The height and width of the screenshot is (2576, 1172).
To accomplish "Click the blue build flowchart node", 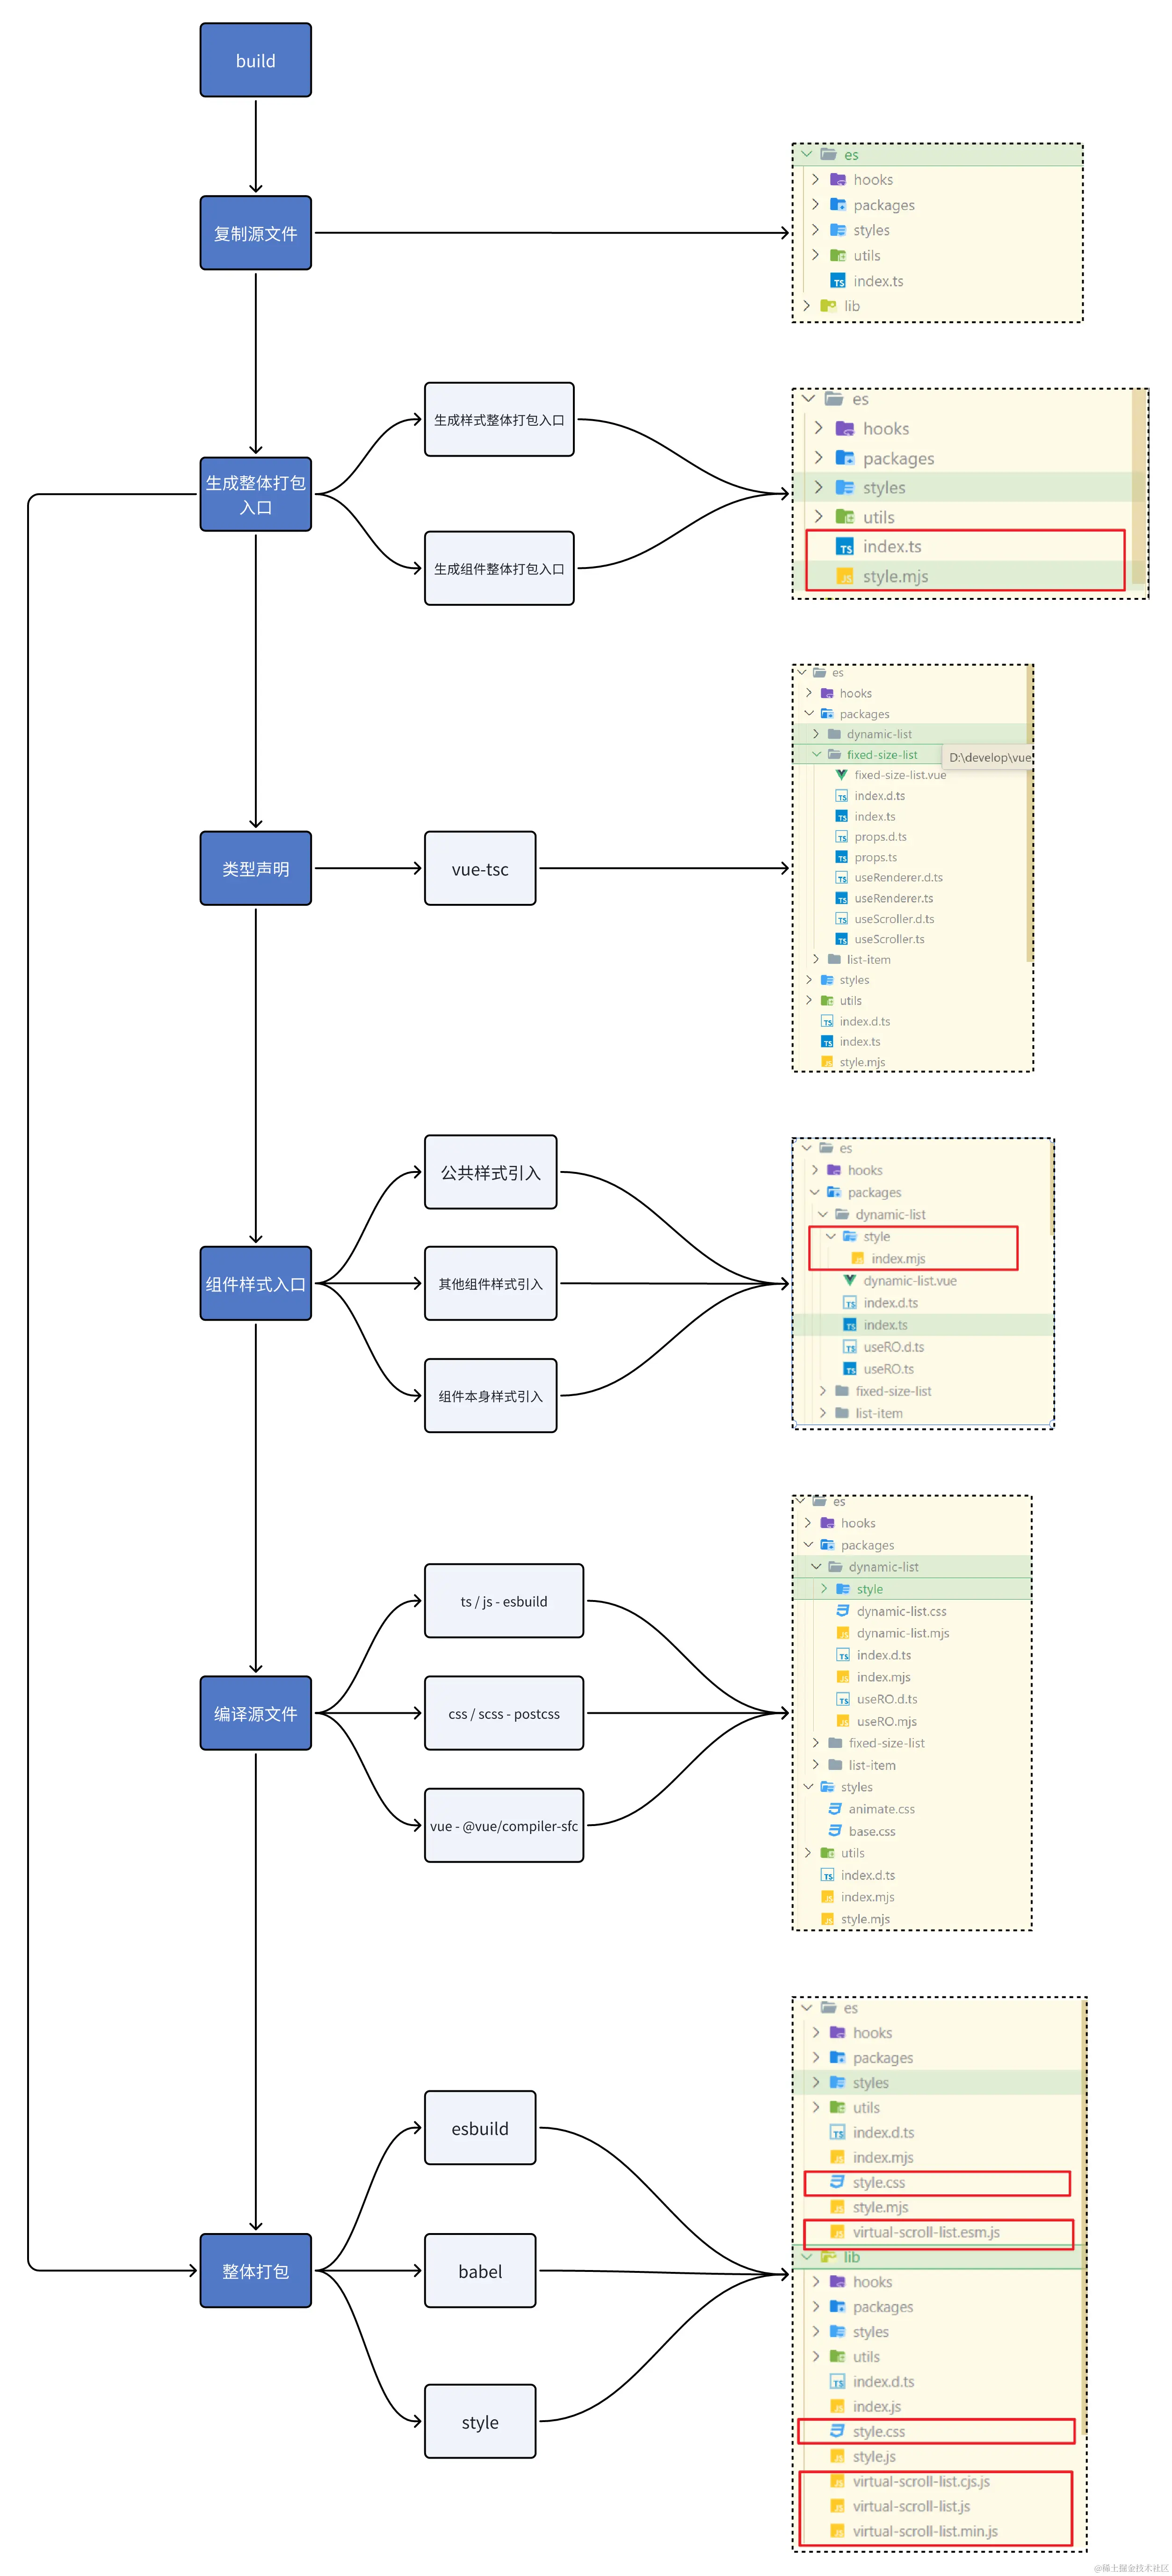I will click(x=255, y=60).
